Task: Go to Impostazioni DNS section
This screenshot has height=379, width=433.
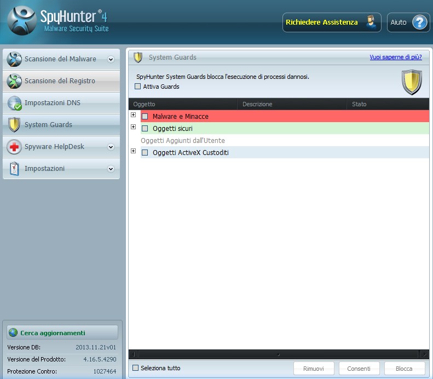Action: click(61, 103)
